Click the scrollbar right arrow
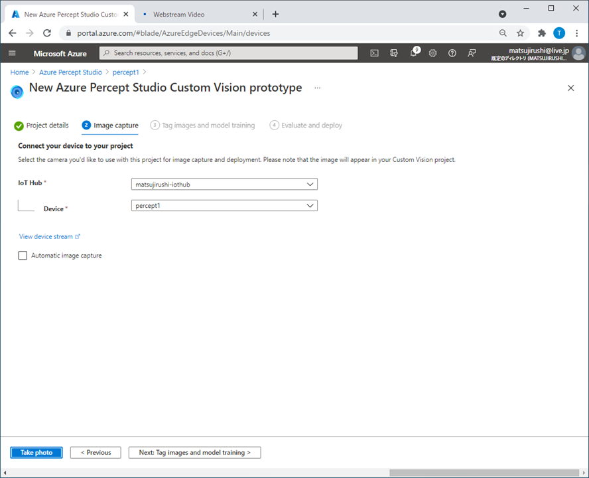 (584, 473)
